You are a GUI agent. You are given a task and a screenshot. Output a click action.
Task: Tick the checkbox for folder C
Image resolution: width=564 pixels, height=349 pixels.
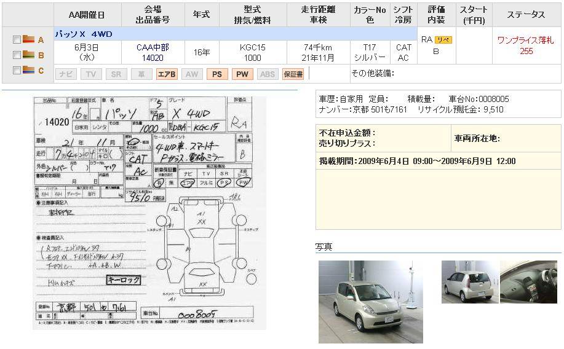coord(17,70)
